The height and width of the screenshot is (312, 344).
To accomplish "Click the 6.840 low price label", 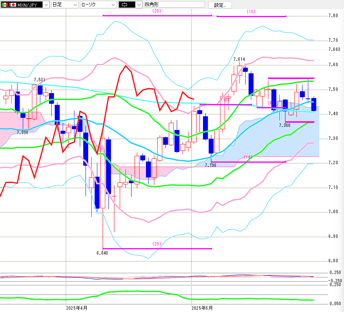I will click(x=102, y=253).
